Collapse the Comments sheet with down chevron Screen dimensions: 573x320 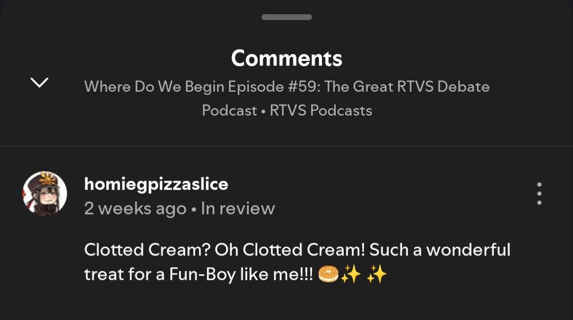coord(39,82)
